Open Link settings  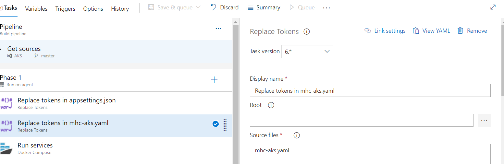385,31
